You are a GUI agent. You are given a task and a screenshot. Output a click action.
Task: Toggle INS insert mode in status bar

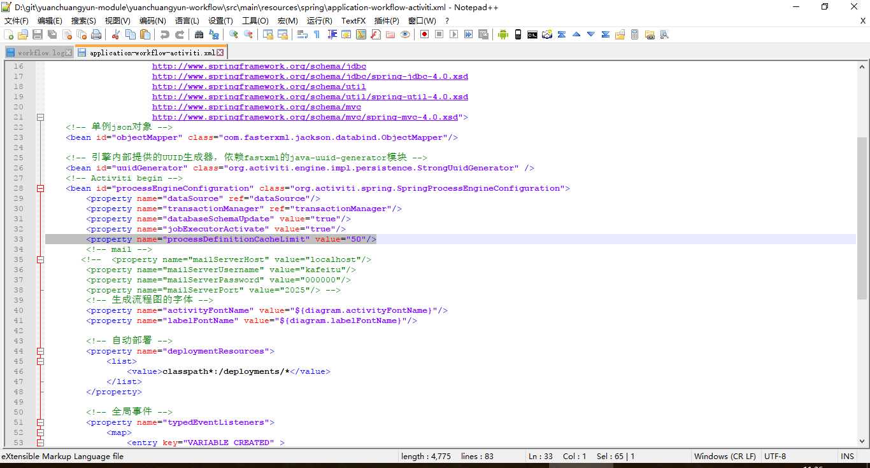(x=847, y=457)
